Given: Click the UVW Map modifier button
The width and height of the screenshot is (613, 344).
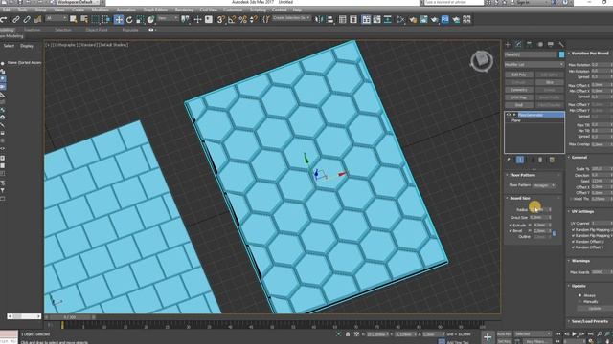Looking at the screenshot, I should click(519, 97).
